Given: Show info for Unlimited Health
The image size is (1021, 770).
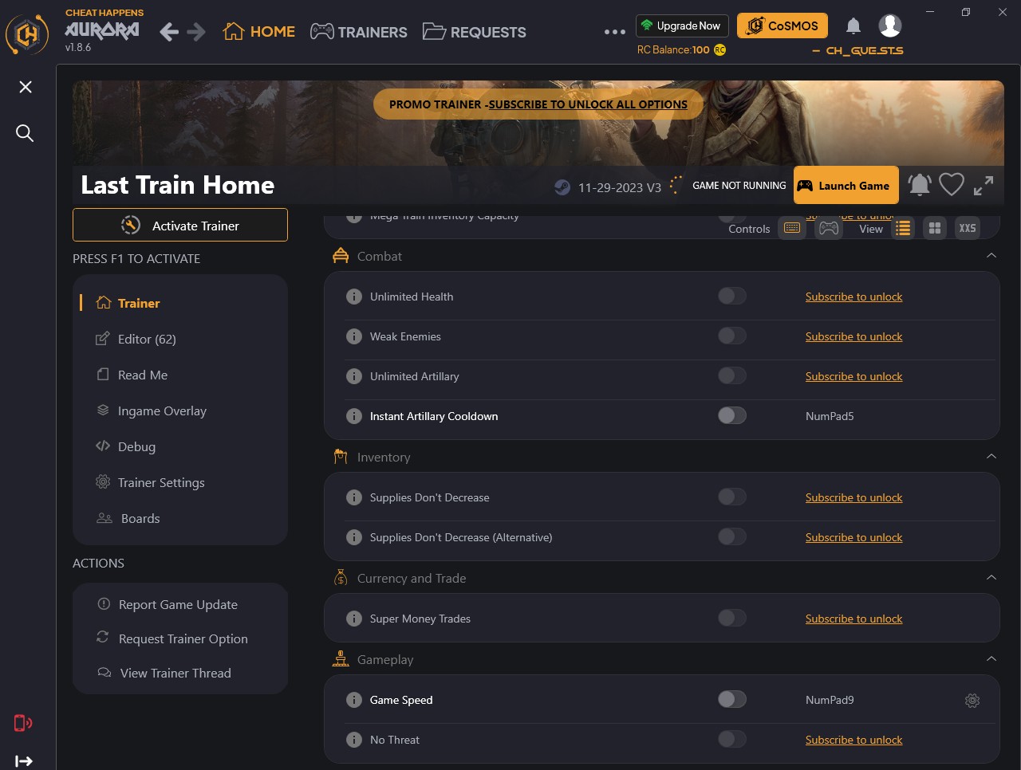Looking at the screenshot, I should click(x=354, y=297).
